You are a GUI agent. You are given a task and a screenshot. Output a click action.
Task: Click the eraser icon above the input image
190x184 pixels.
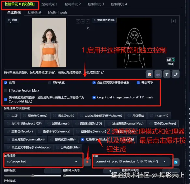coord(83,22)
